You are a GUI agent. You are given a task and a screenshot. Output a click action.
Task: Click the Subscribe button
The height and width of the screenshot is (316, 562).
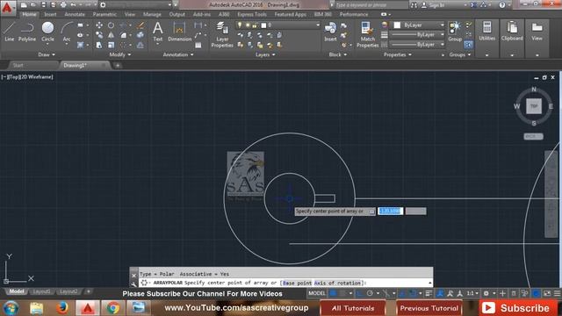pos(517,308)
